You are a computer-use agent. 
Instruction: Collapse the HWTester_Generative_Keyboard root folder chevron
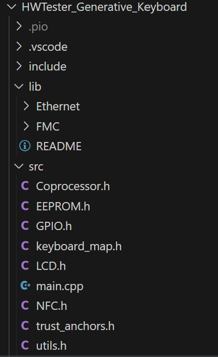(x=11, y=7)
